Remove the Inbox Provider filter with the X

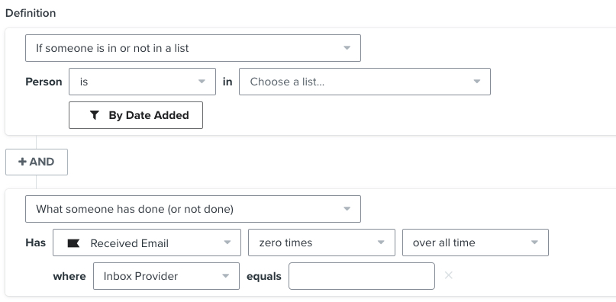click(449, 275)
